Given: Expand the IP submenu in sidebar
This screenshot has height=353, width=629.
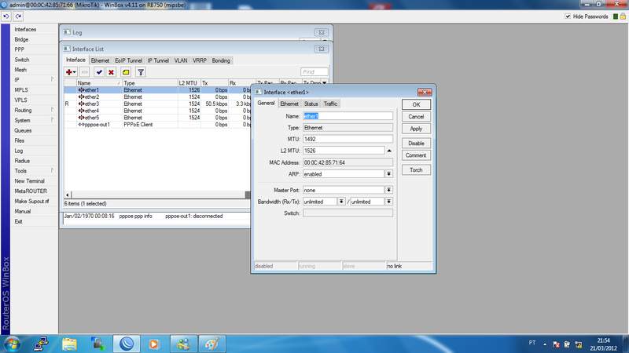Looking at the screenshot, I should [x=53, y=80].
